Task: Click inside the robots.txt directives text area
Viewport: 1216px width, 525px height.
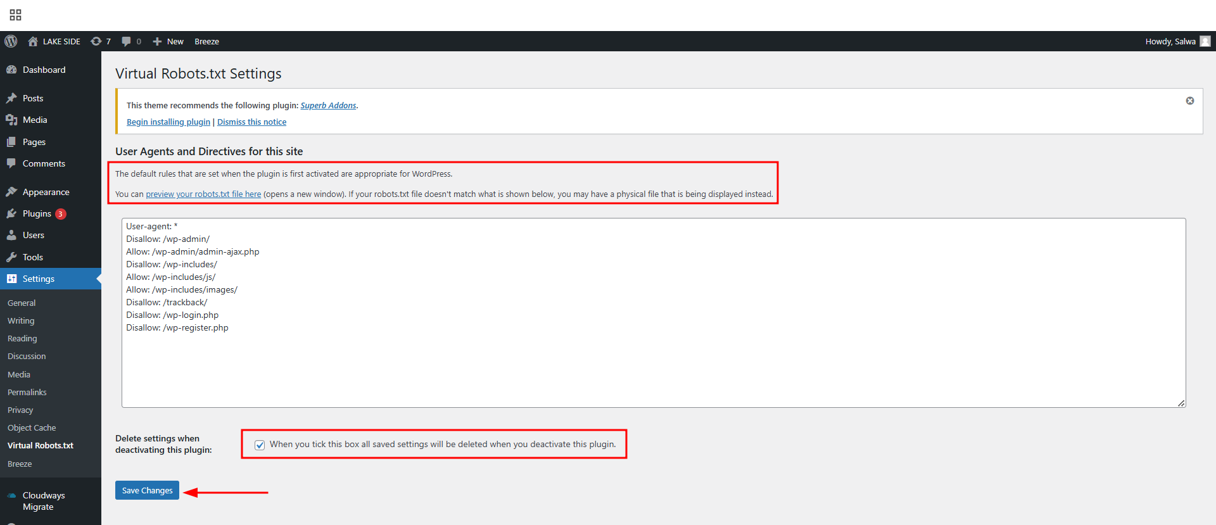Action: [x=654, y=313]
